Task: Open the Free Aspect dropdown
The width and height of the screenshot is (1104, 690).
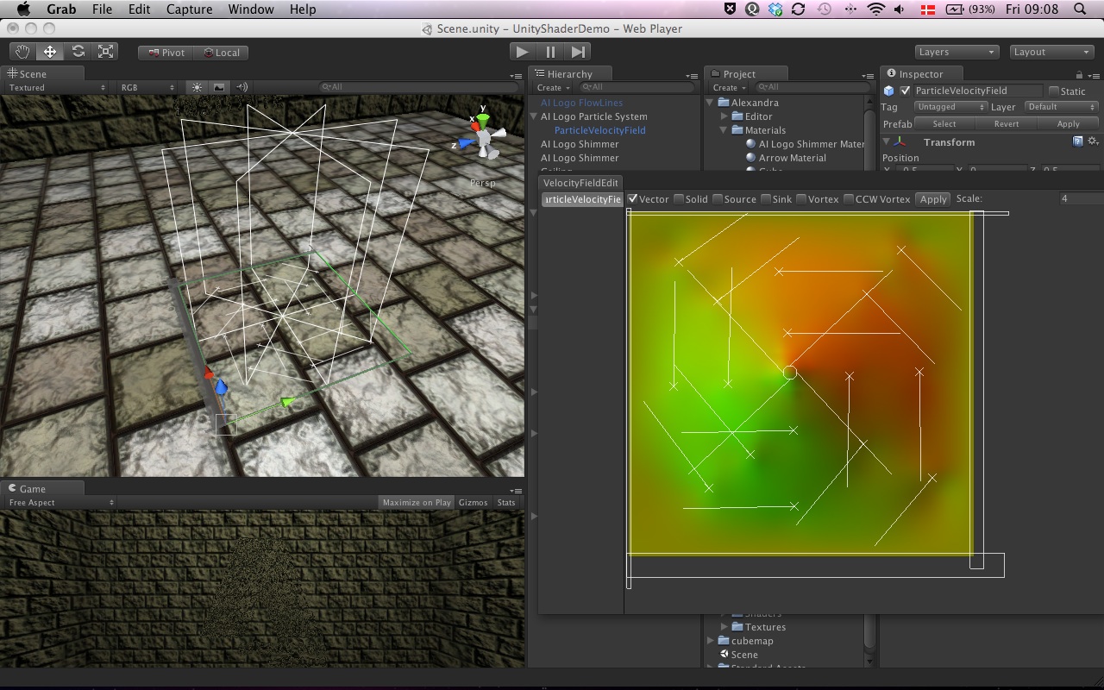Action: point(60,503)
